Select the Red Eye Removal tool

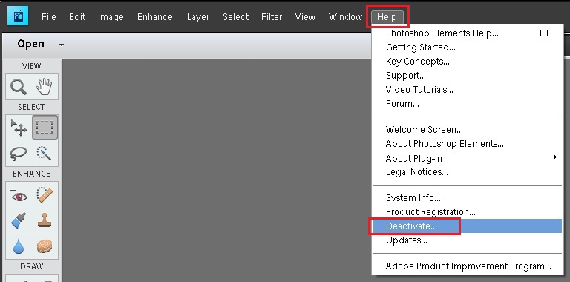pos(19,194)
